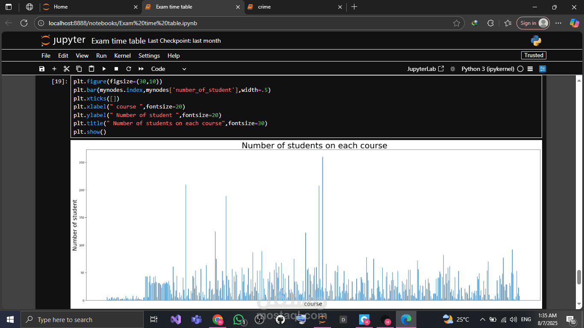The width and height of the screenshot is (584, 328).
Task: Show hidden system tray icons
Action: [483, 319]
